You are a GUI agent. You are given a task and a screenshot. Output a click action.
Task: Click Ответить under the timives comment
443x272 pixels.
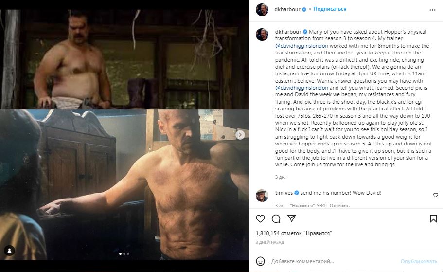[339, 205]
